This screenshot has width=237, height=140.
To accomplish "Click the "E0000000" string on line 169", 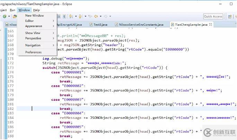I will (x=174, y=50).
